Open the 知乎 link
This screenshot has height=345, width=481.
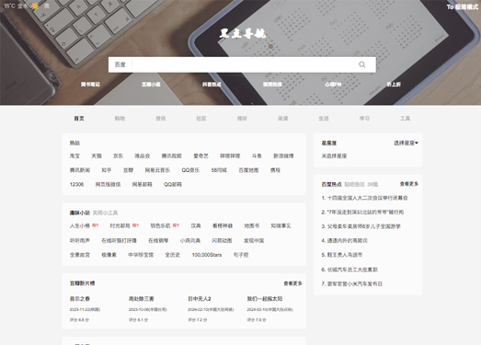click(107, 170)
